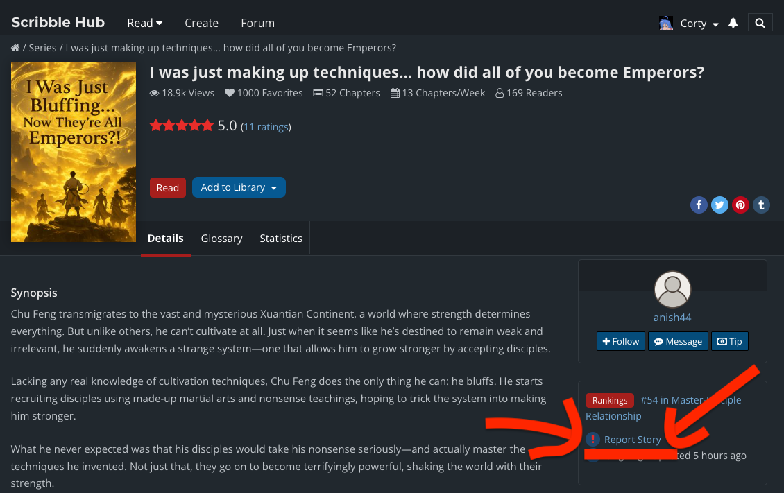Expand the Add to Library dropdown
784x493 pixels.
[x=239, y=187]
